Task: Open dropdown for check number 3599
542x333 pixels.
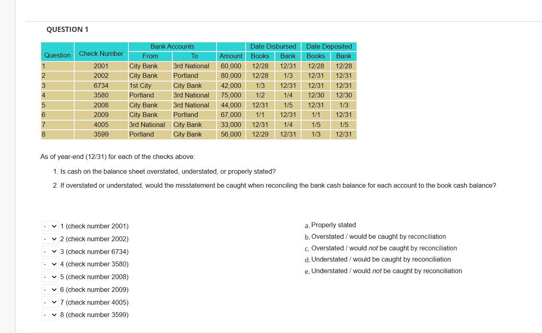Action: pyautogui.click(x=50, y=315)
